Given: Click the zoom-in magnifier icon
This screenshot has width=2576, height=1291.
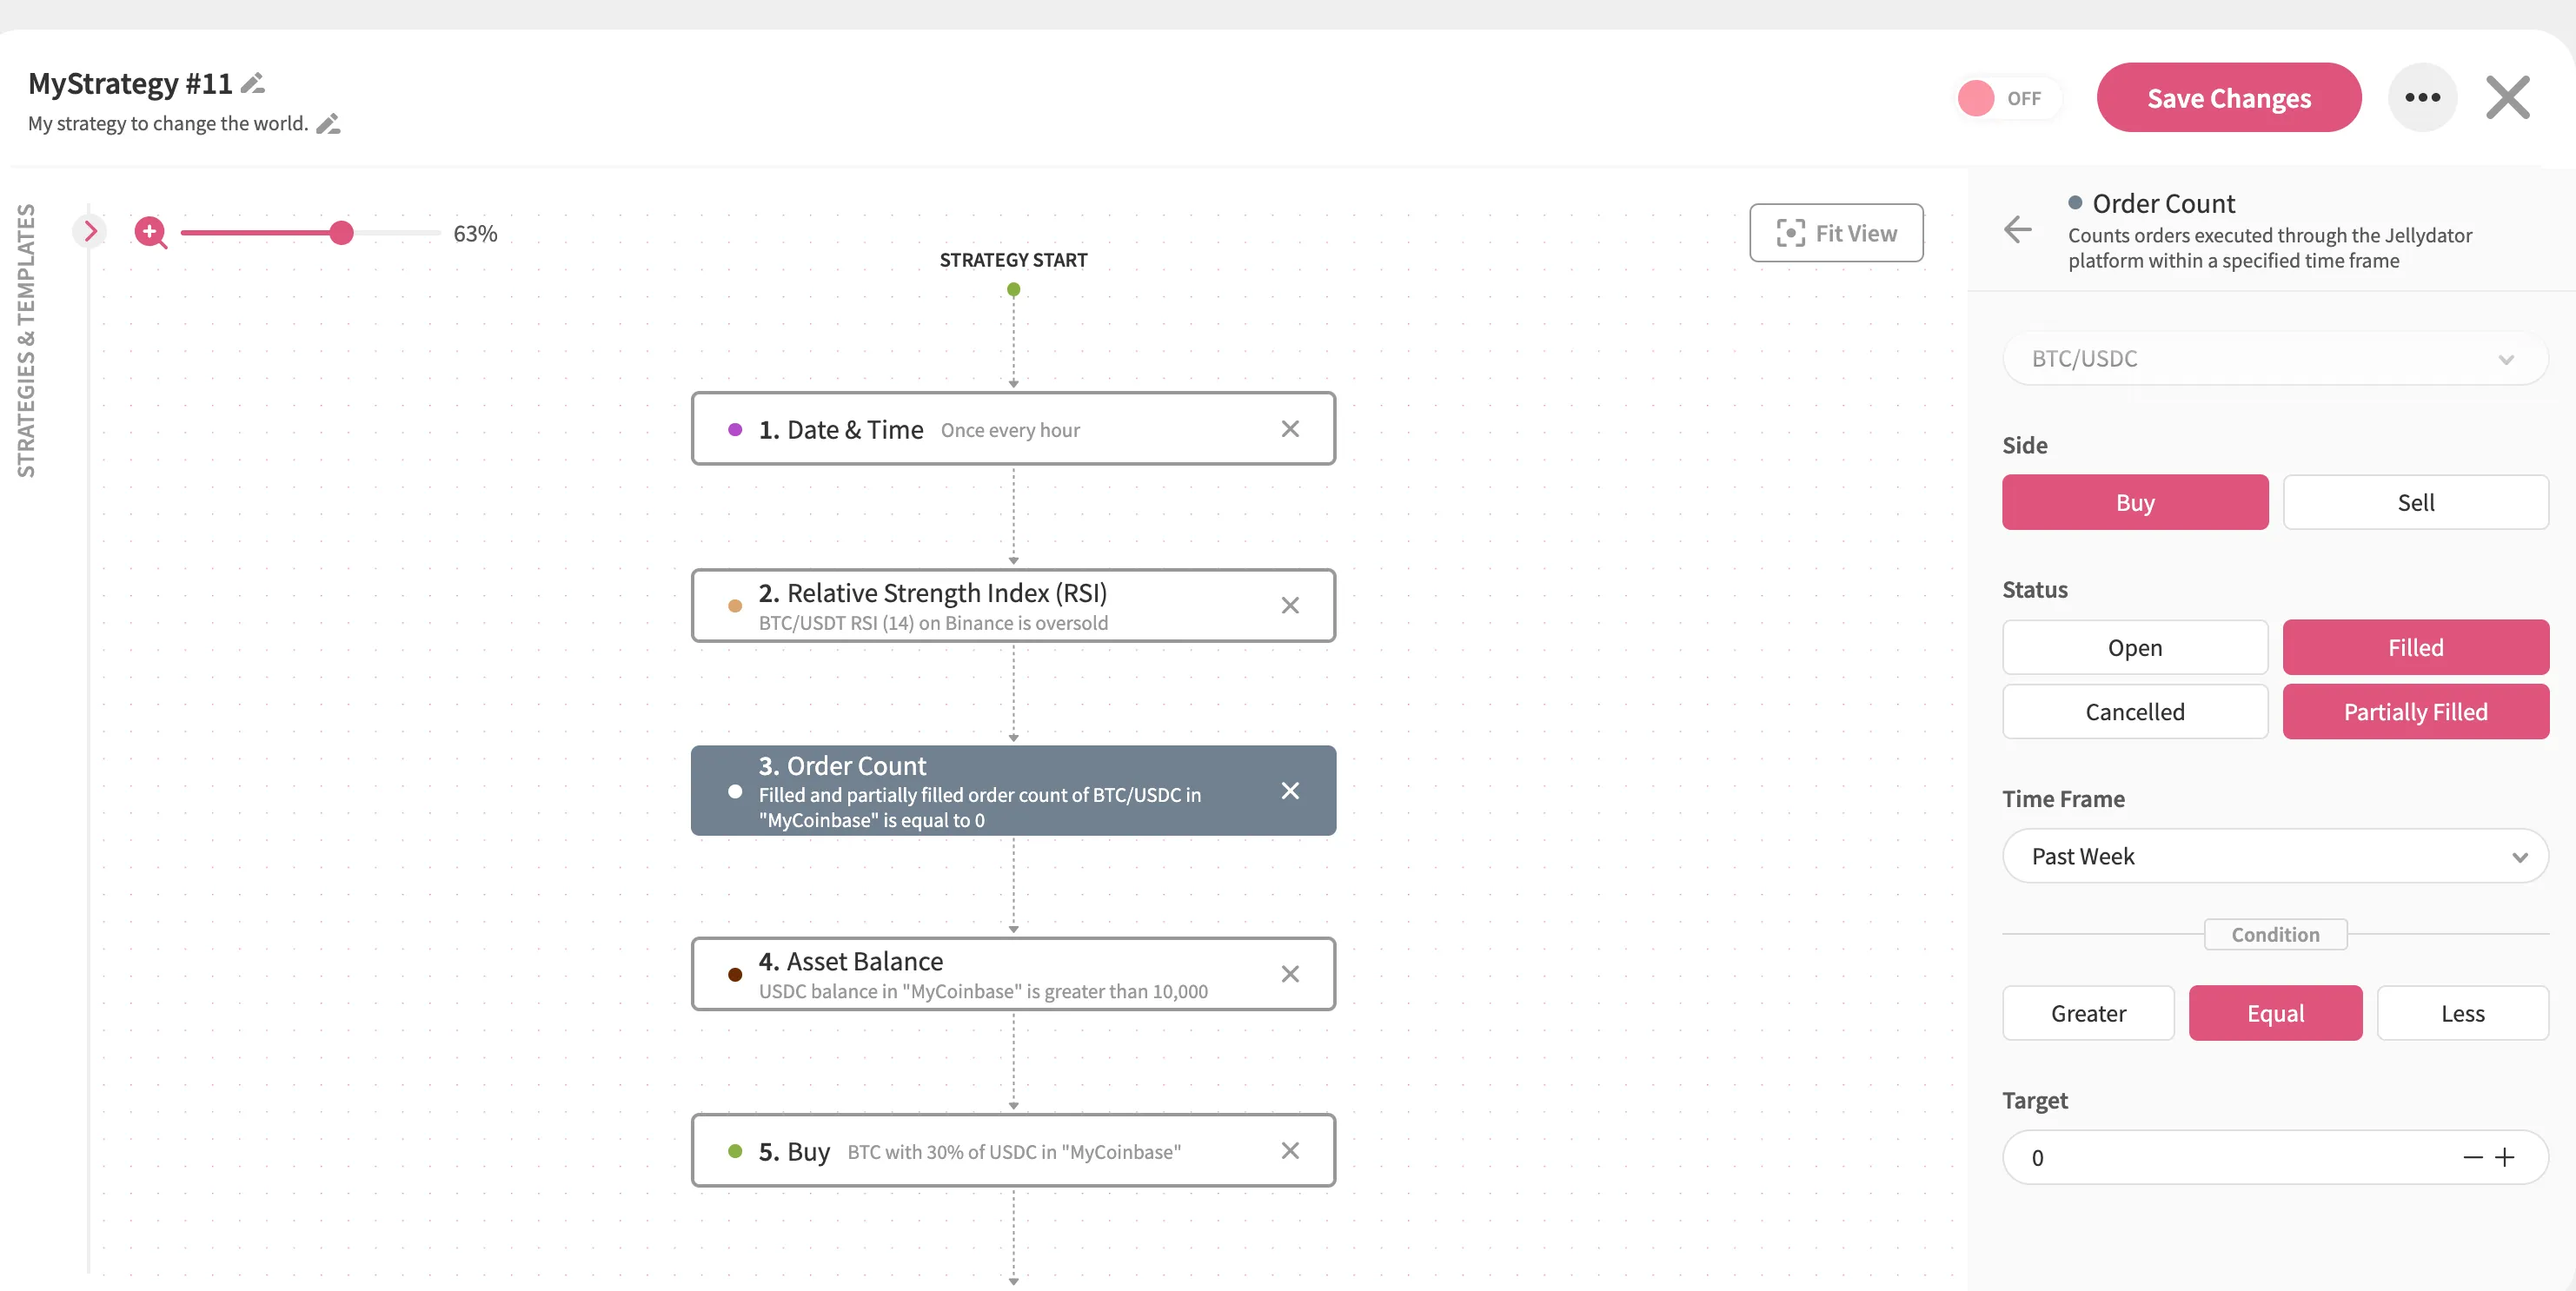Looking at the screenshot, I should pos(151,232).
